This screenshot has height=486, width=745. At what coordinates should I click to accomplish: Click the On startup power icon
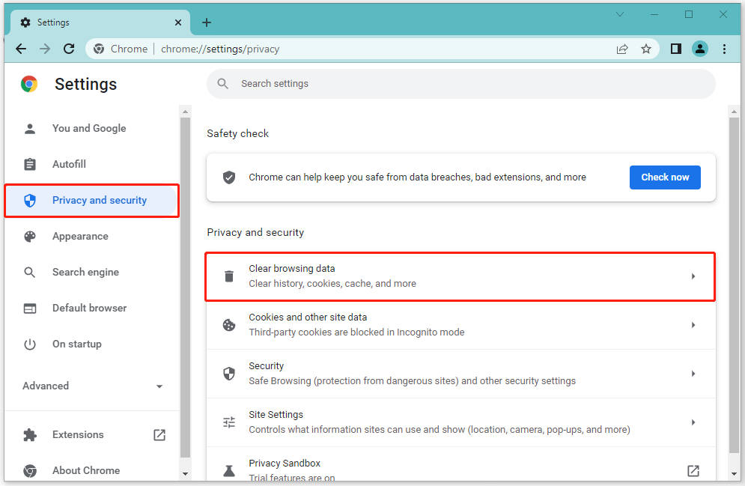click(30, 344)
